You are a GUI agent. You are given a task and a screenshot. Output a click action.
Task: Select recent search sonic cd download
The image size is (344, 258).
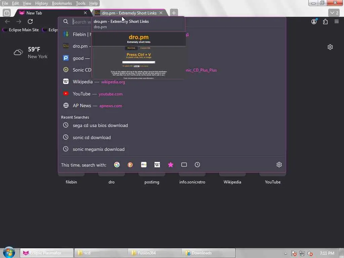pos(172,137)
